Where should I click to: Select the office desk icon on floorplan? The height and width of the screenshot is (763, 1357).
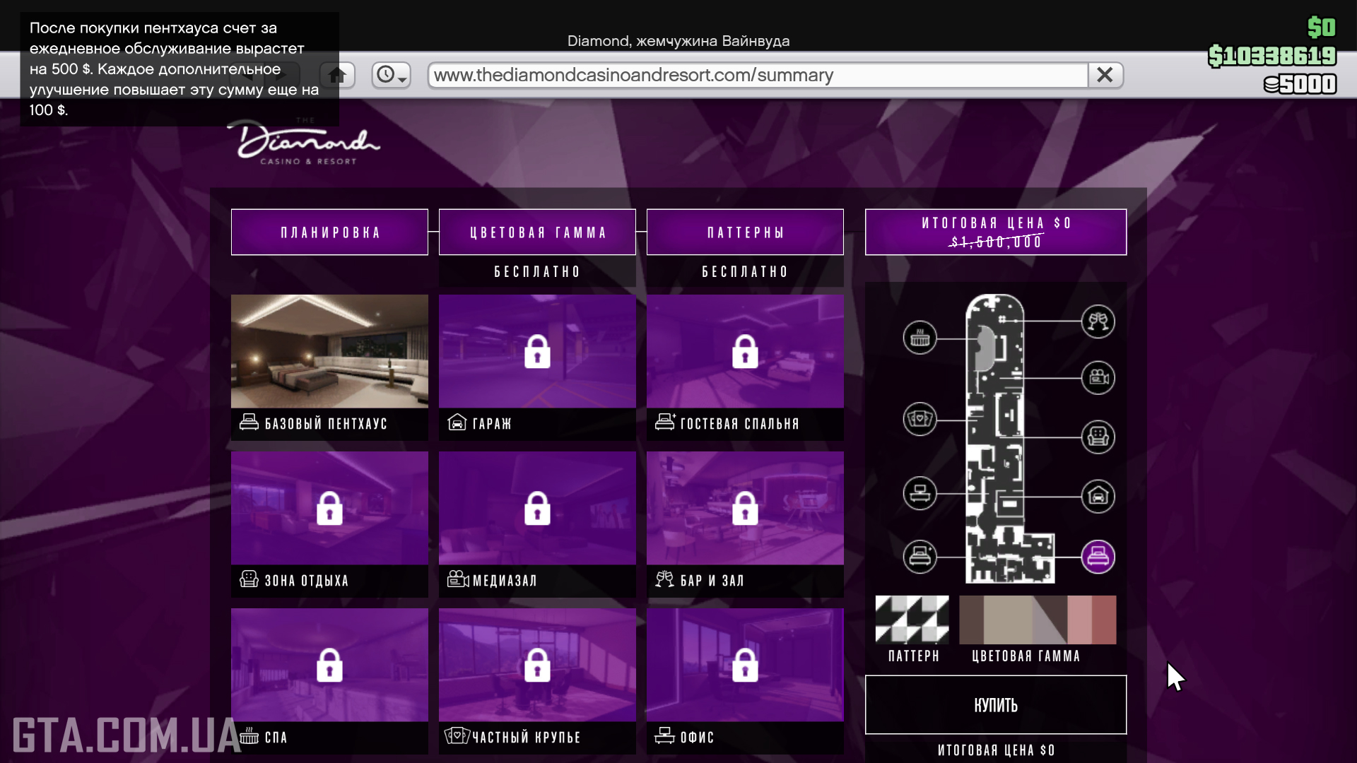tap(920, 493)
